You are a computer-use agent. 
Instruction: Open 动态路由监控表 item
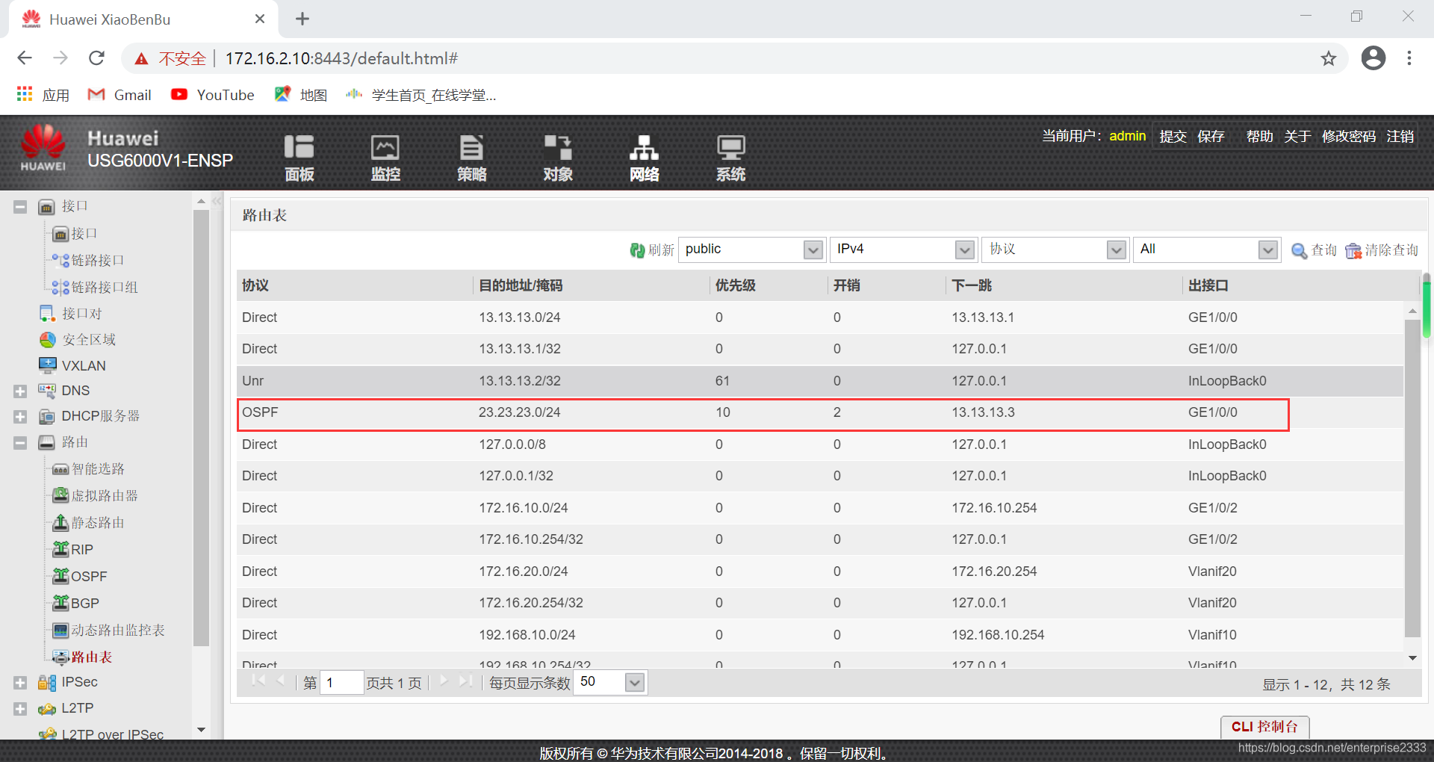[118, 630]
